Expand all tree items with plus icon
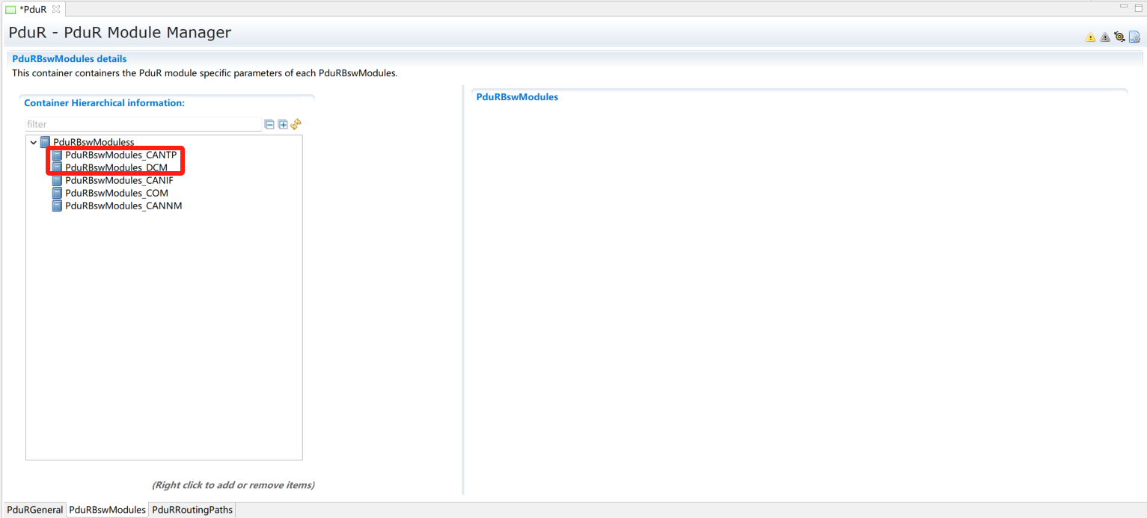This screenshot has height=518, width=1147. point(283,124)
